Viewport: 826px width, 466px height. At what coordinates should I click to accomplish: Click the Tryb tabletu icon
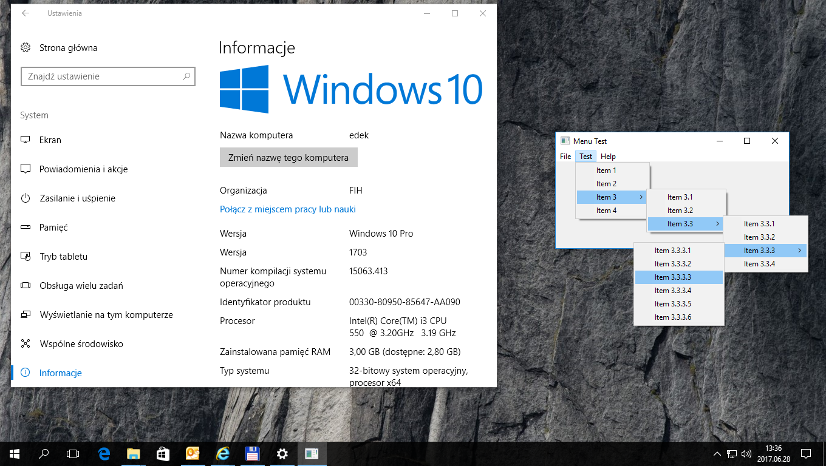[26, 256]
